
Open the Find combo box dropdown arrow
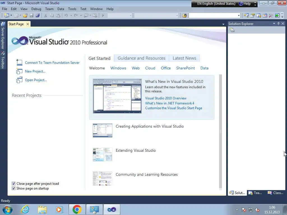coord(239,16)
